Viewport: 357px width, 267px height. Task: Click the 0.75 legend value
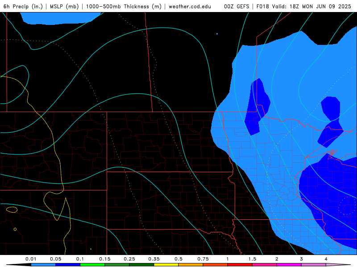click(x=203, y=259)
